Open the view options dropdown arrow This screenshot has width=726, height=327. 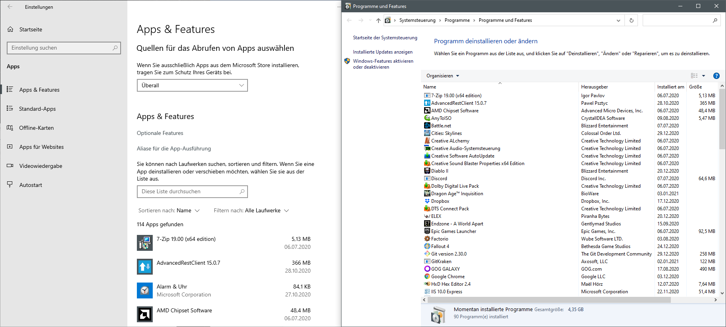pos(704,76)
